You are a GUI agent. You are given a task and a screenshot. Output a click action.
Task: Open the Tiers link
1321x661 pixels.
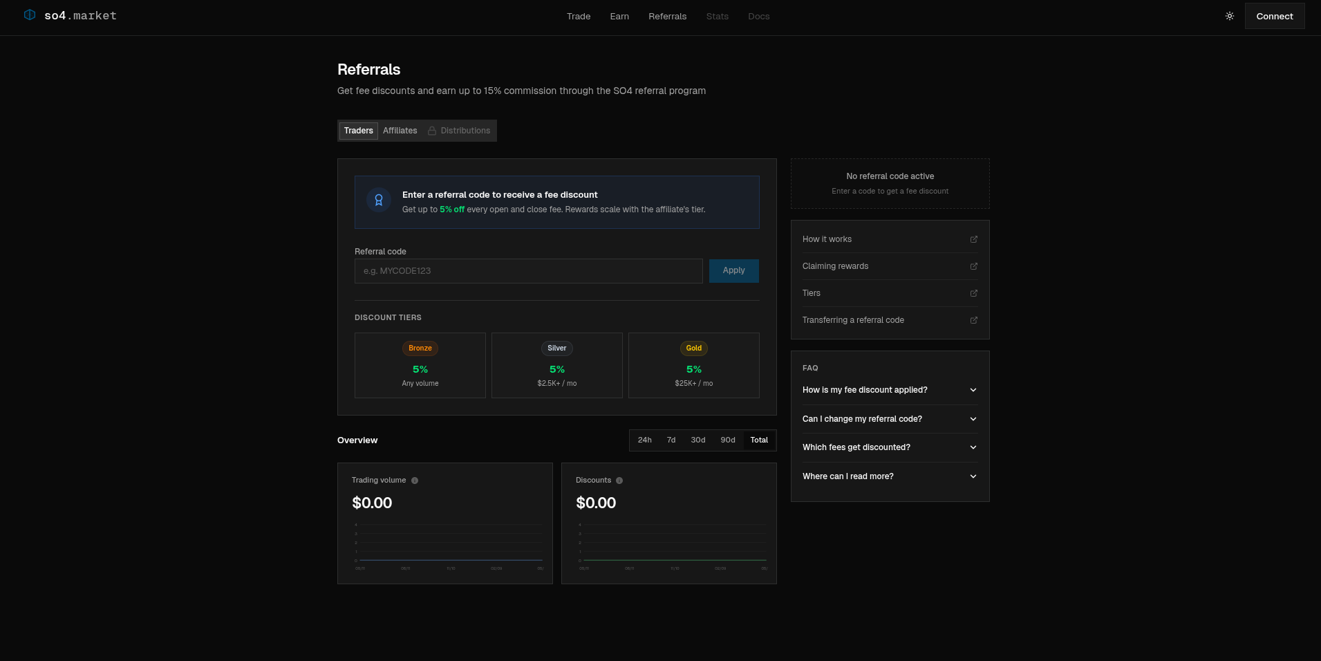[812, 293]
